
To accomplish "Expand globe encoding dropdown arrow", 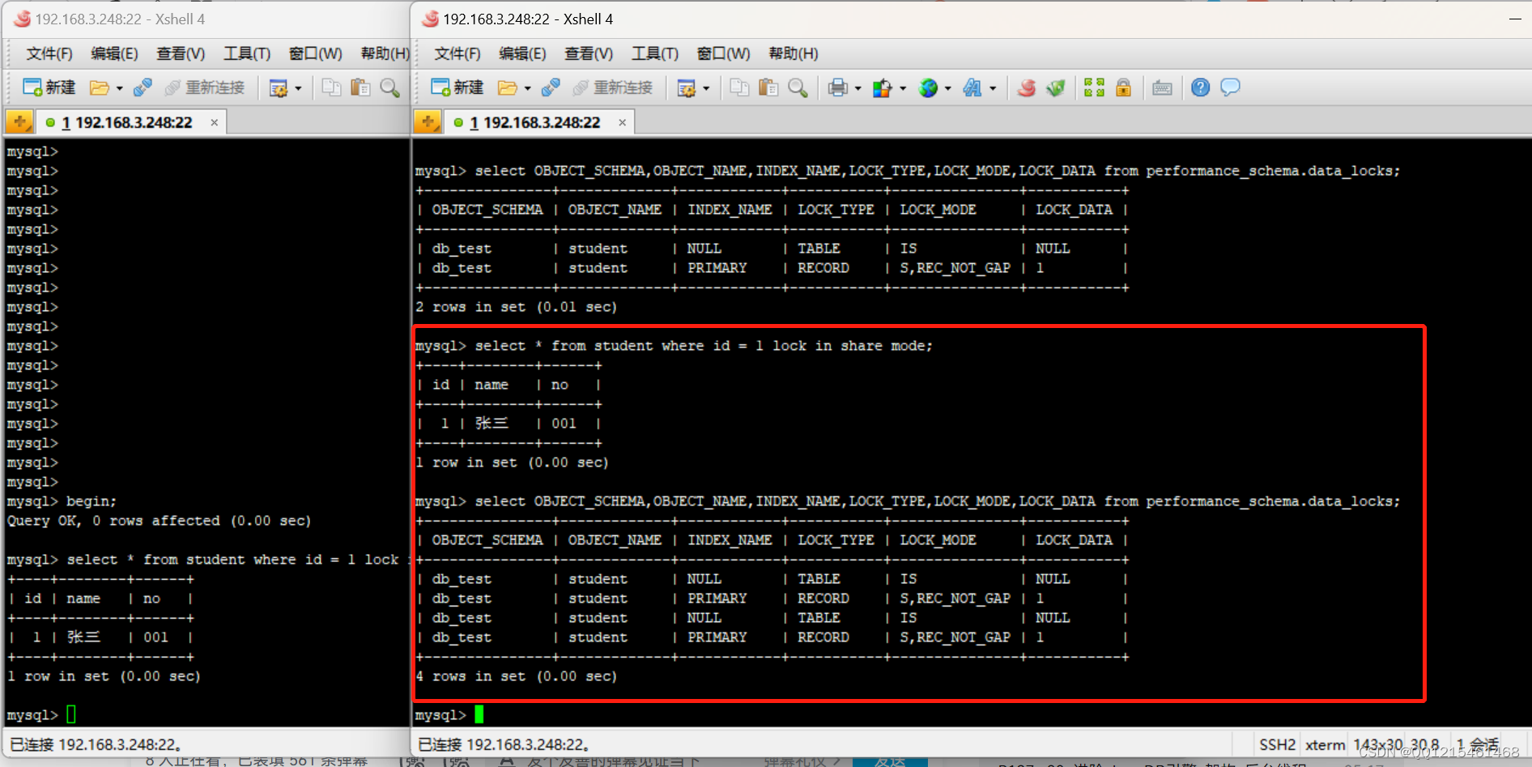I will pyautogui.click(x=947, y=88).
